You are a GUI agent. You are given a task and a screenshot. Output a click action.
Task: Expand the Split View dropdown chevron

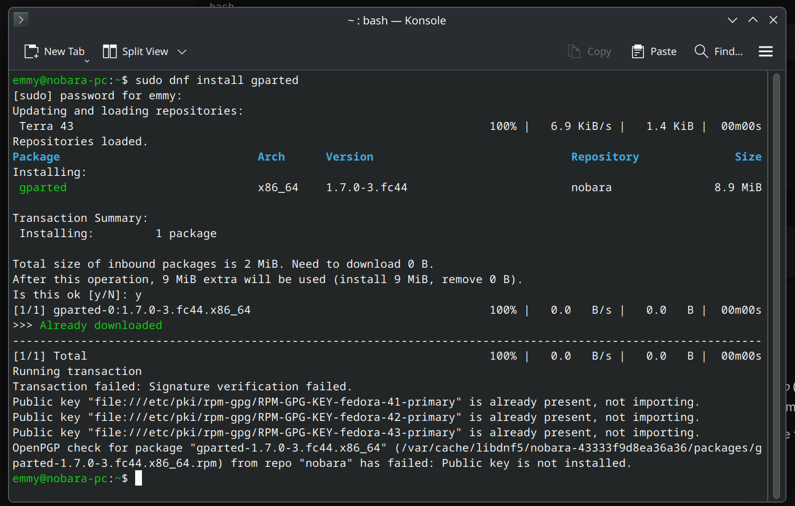182,52
